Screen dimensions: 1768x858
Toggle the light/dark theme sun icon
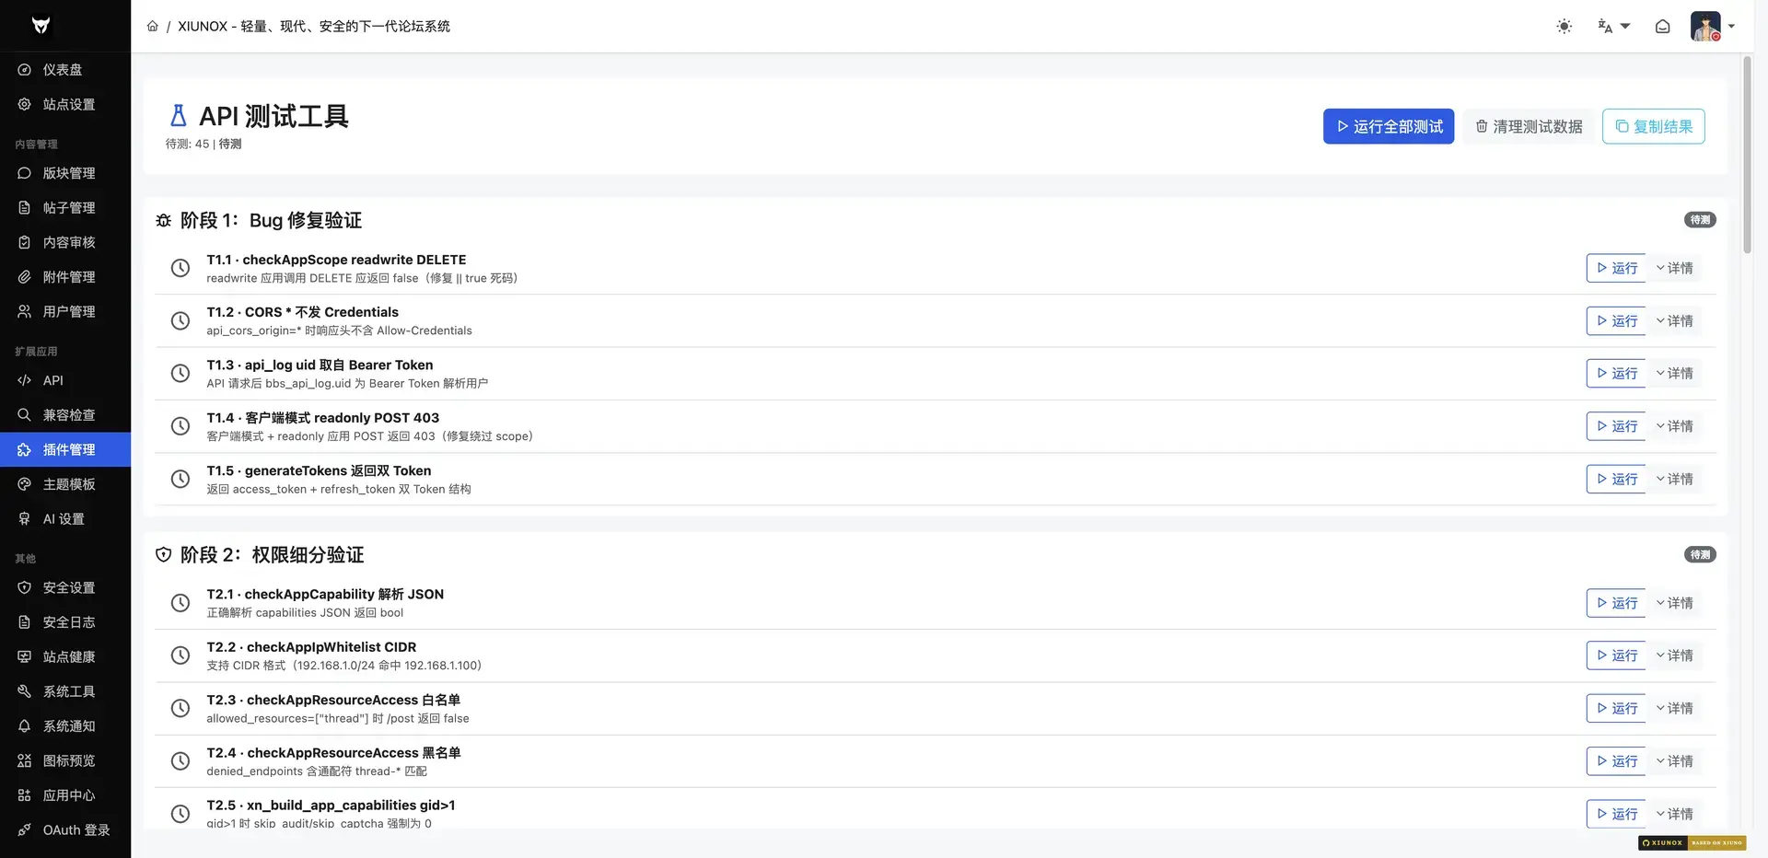pos(1564,27)
